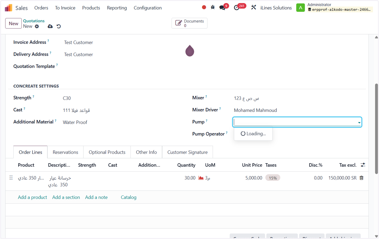Open Additional Material field Water Proof
The image size is (379, 239).
coord(75,122)
